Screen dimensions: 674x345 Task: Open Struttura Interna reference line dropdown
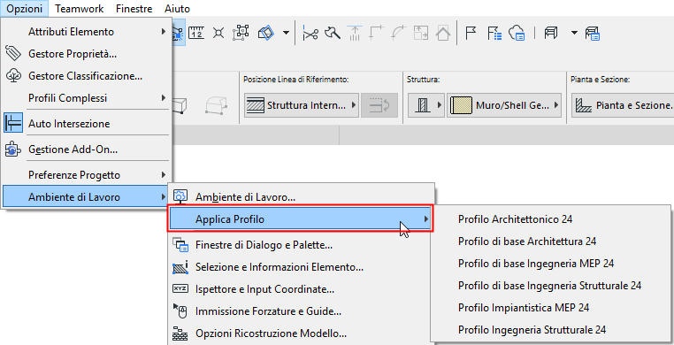pyautogui.click(x=302, y=105)
